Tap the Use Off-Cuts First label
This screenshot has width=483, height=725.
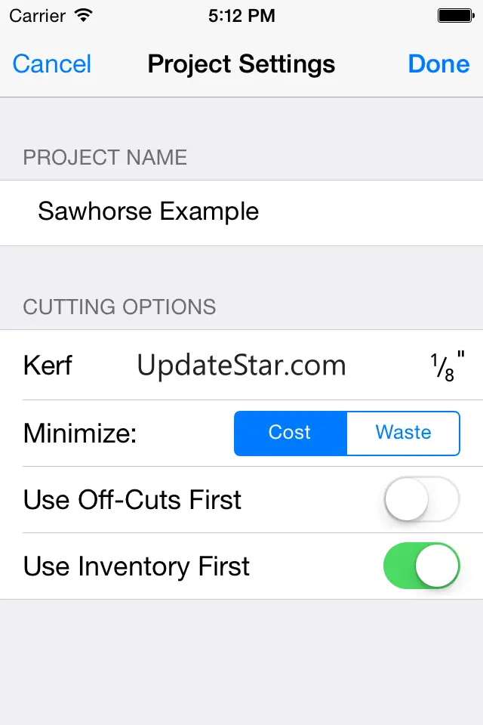pos(132,500)
